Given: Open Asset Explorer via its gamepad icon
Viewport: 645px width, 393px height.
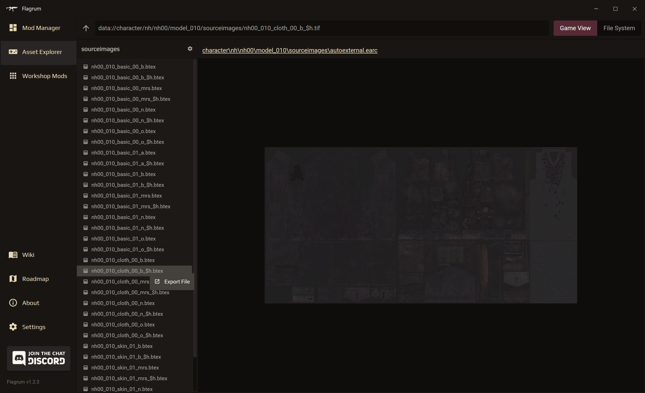Looking at the screenshot, I should point(13,52).
